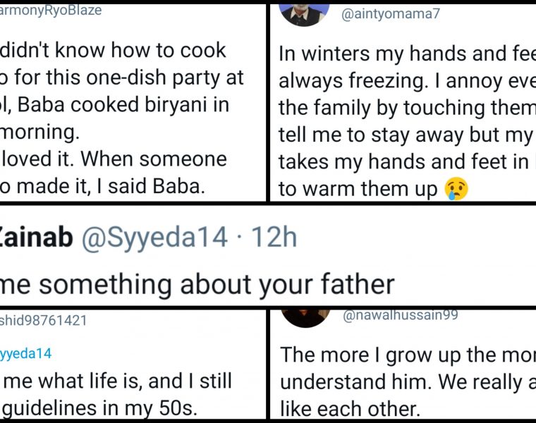This screenshot has height=423, width=536.
Task: Click the 'The more I grow up' line
Action: tap(407, 355)
